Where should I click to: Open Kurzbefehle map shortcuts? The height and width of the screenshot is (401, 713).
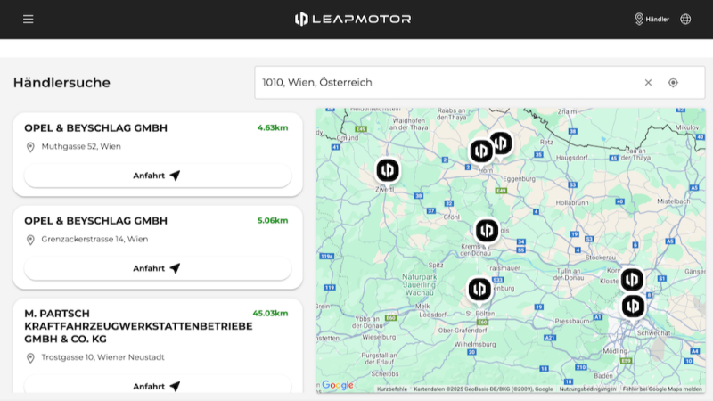392,389
